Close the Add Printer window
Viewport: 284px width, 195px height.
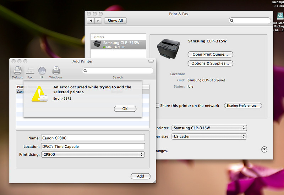click(13, 61)
